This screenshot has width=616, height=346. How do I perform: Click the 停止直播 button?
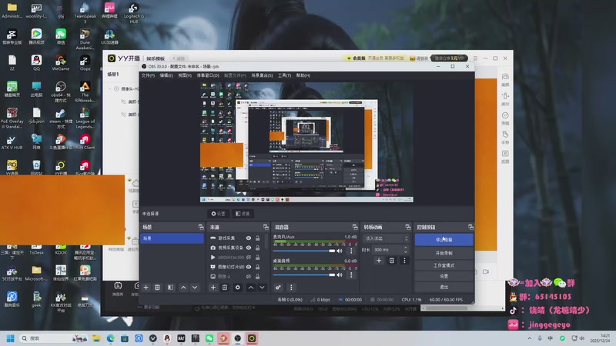444,239
